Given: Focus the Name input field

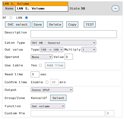Looking at the screenshot, I should coord(42,9).
